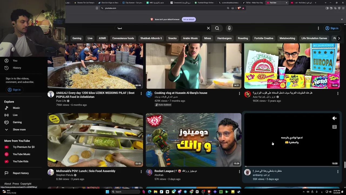Start voice search with the microphone icon
Screen dimensions: 346x195
point(229,28)
